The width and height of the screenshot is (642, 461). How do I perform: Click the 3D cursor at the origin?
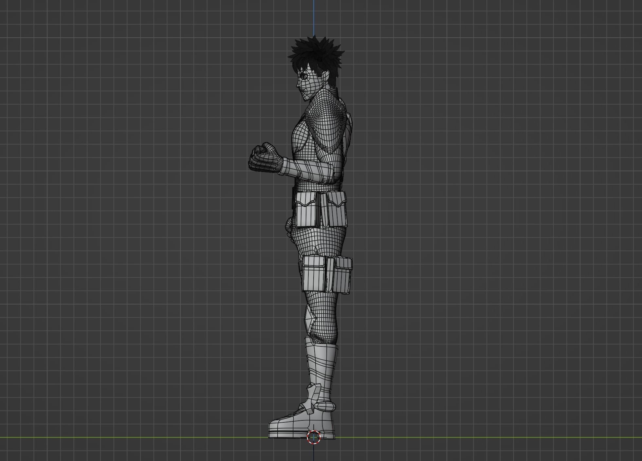tap(314, 437)
